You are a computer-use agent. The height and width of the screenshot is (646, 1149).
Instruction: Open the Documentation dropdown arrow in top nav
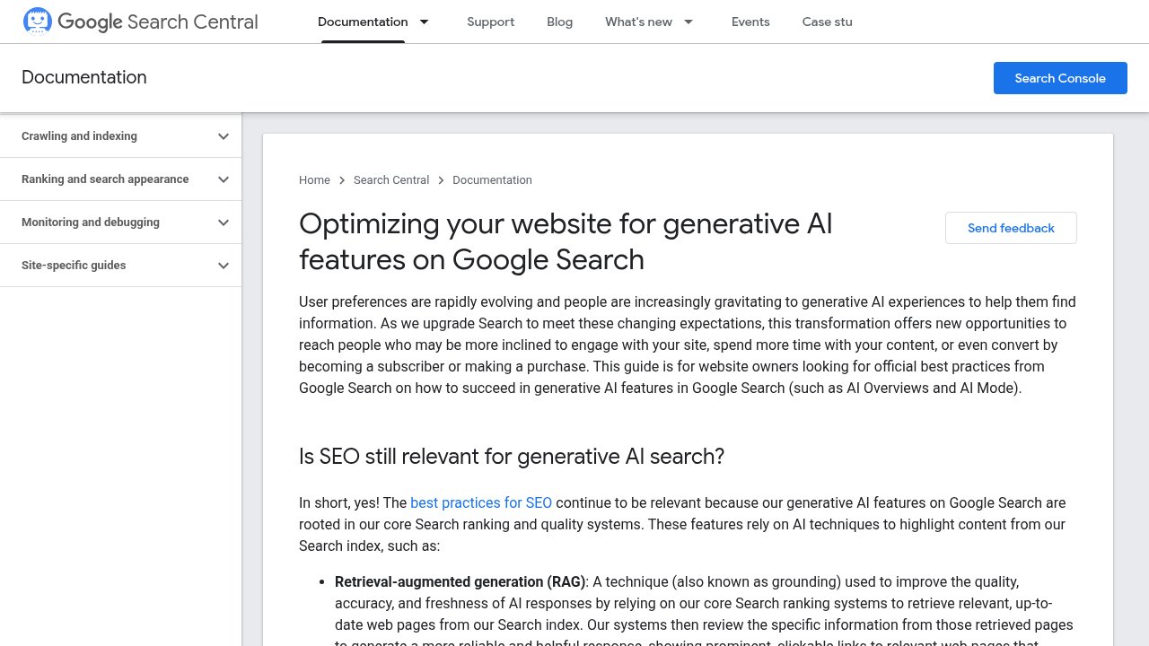[425, 22]
